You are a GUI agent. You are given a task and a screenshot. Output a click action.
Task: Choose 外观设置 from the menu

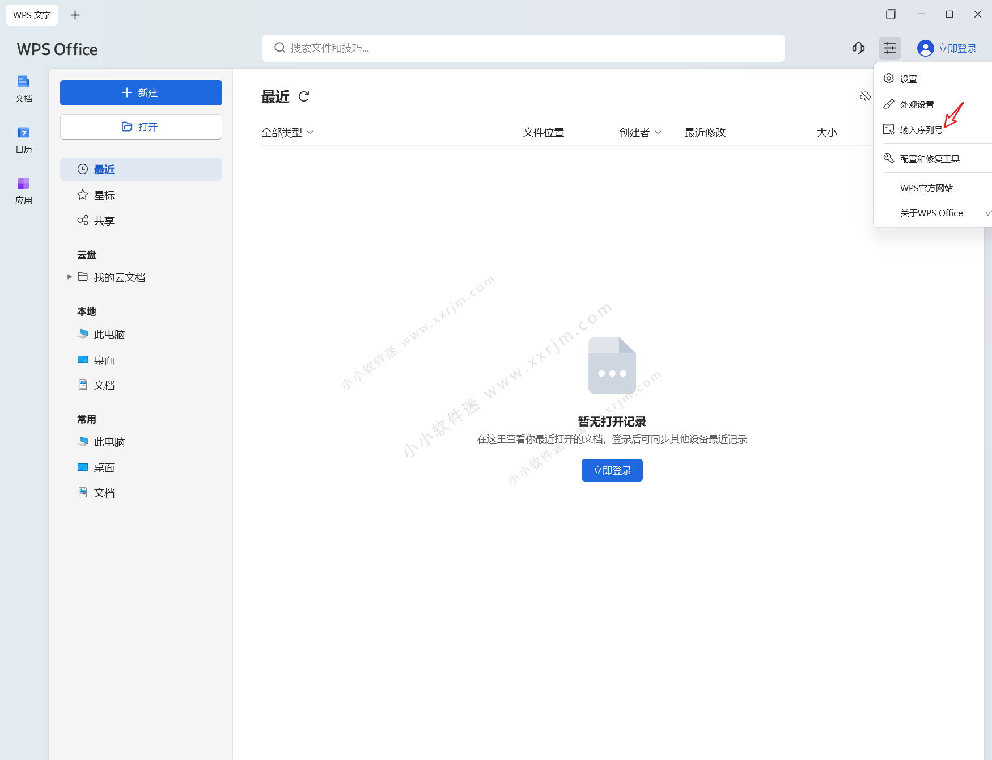pyautogui.click(x=933, y=104)
